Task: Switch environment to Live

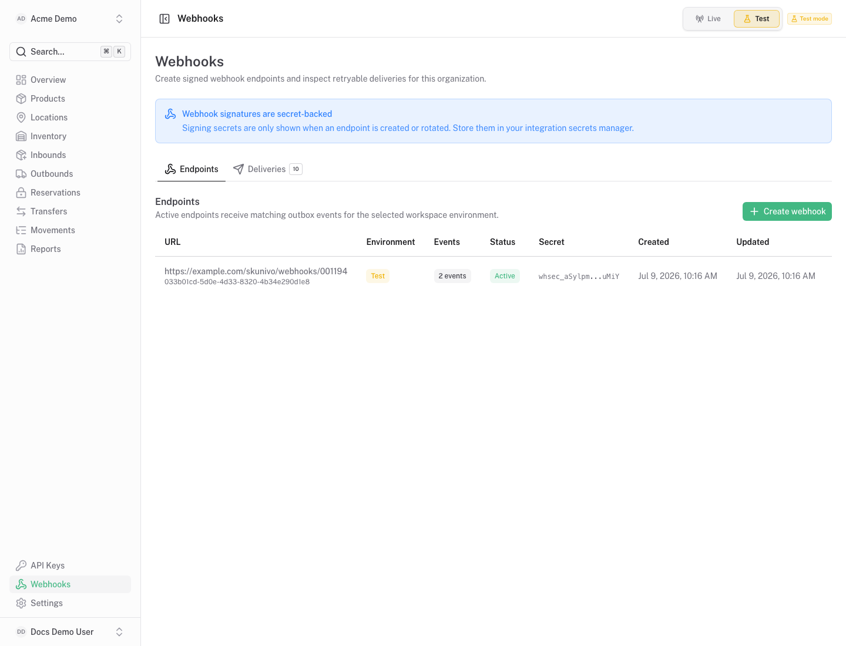Action: point(709,19)
